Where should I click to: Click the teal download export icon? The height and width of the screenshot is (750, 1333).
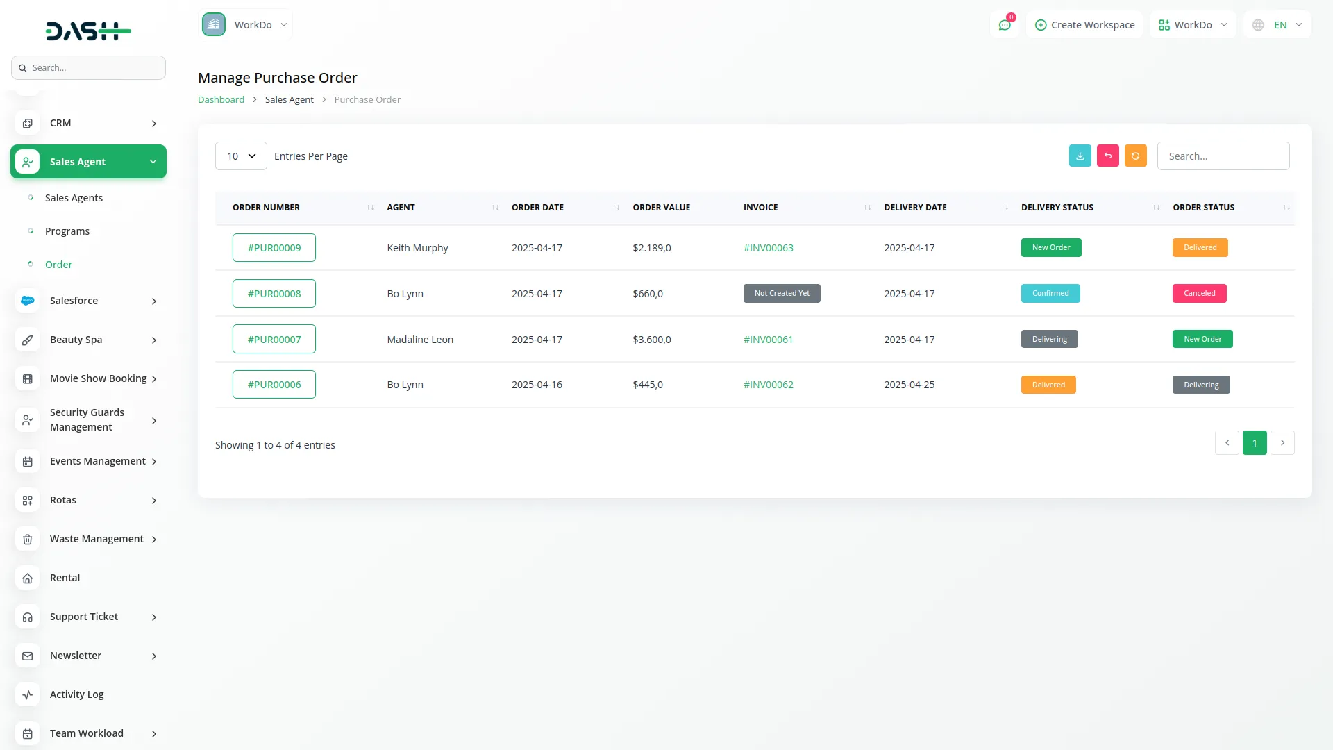click(1080, 156)
